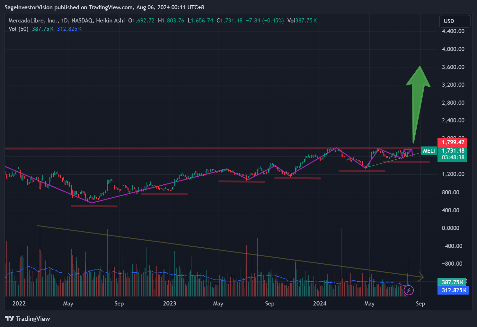Click the open value 1,692.72
Screen dimensions: 477x327
tap(143, 21)
